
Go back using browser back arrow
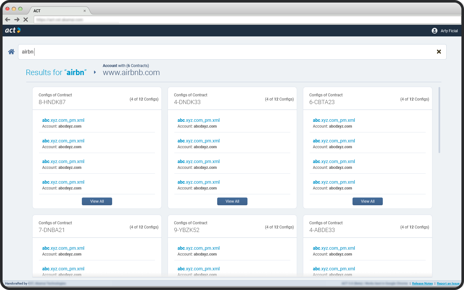point(8,20)
